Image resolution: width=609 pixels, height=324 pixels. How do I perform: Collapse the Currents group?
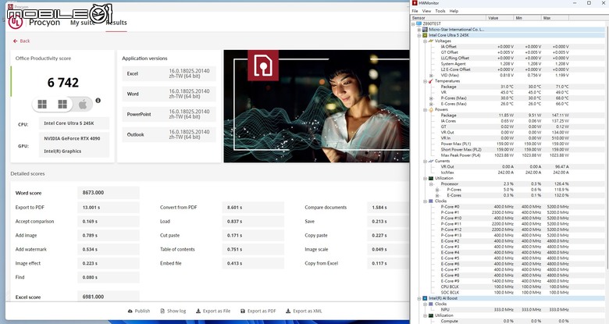(425, 161)
